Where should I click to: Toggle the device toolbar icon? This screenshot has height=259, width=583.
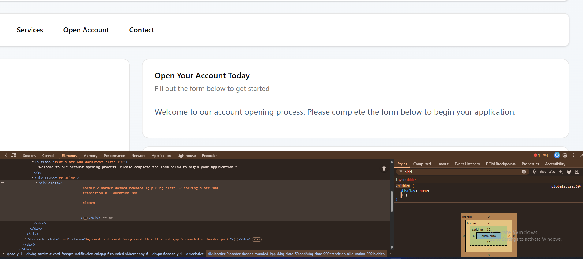click(13, 155)
